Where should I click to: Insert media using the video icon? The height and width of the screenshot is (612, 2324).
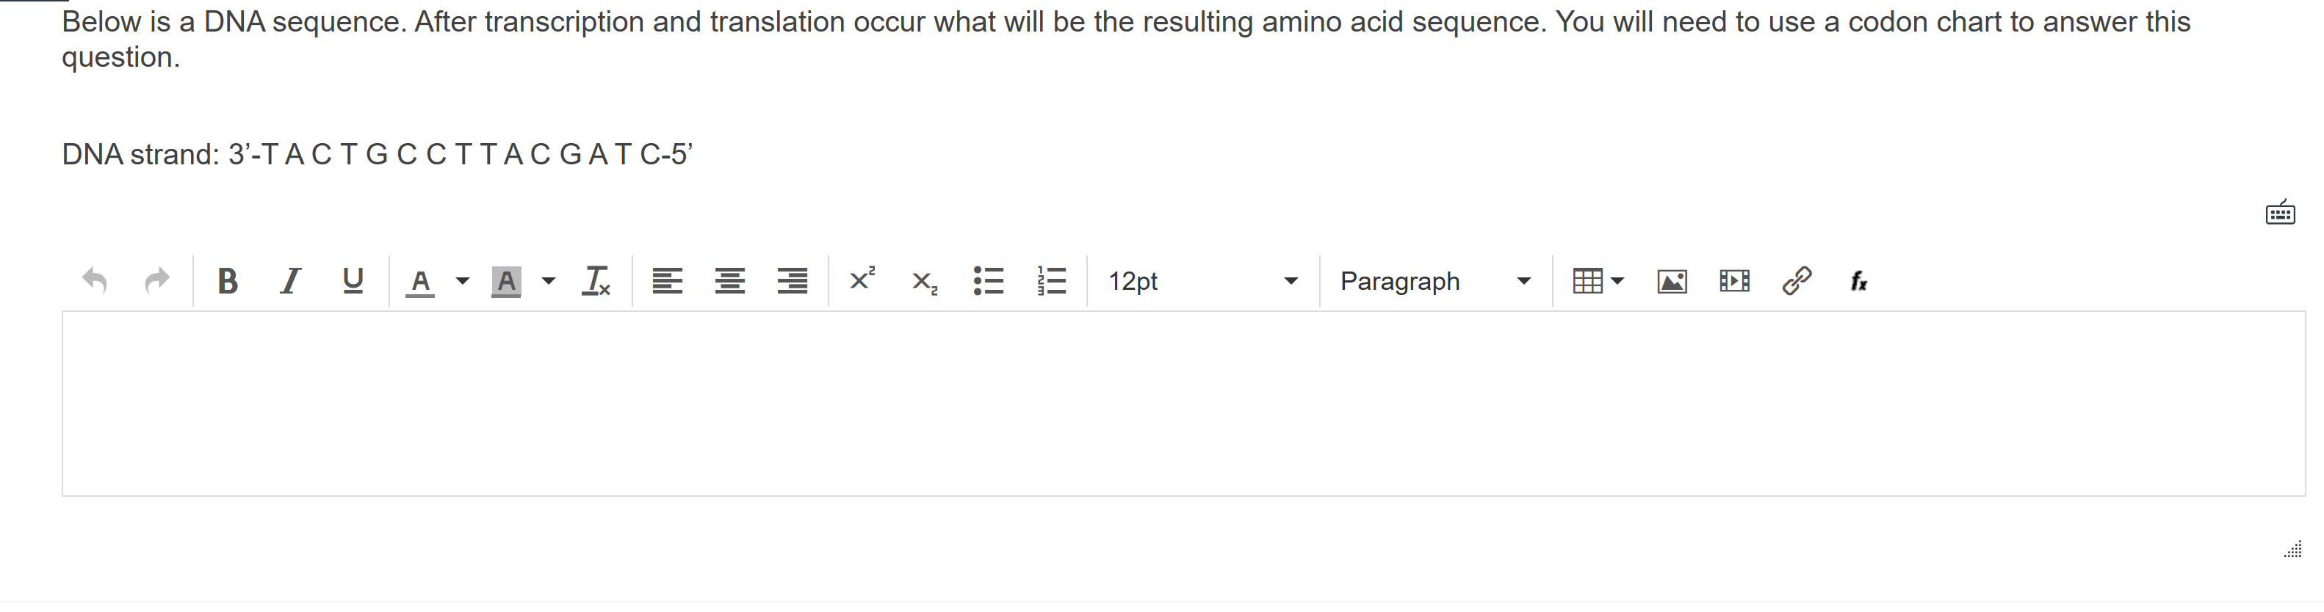tap(1734, 280)
